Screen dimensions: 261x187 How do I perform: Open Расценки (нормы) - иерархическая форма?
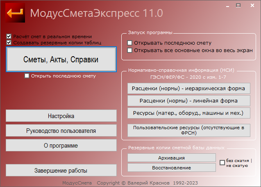(189, 89)
